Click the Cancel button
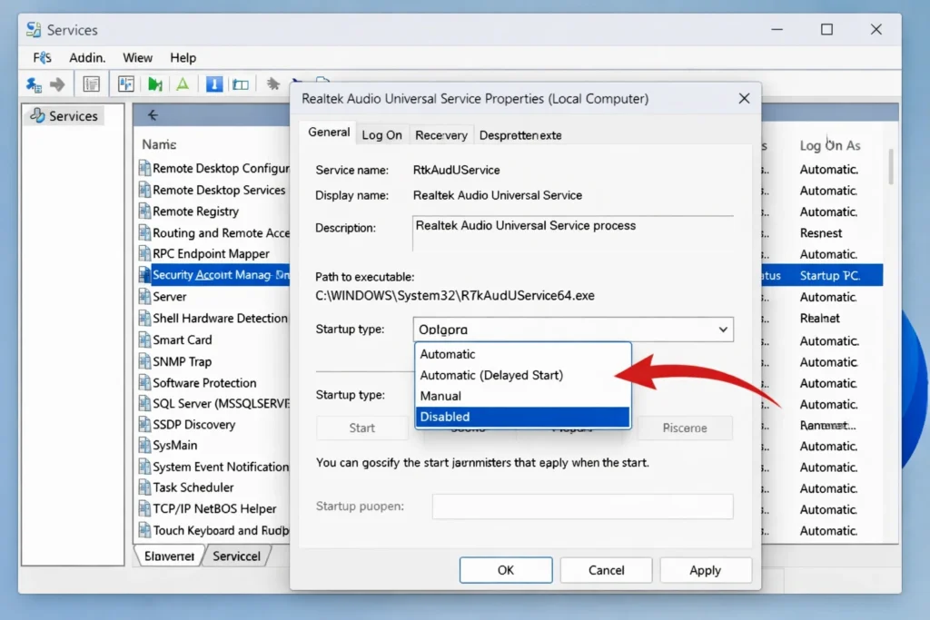Image resolution: width=930 pixels, height=620 pixels. point(606,570)
